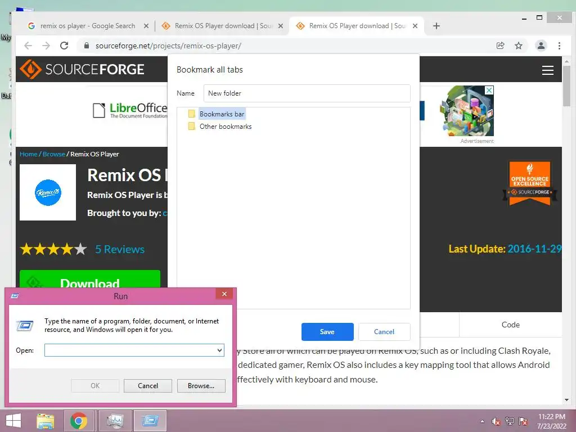
Task: Close the active Remix OS Player tab
Action: click(415, 26)
